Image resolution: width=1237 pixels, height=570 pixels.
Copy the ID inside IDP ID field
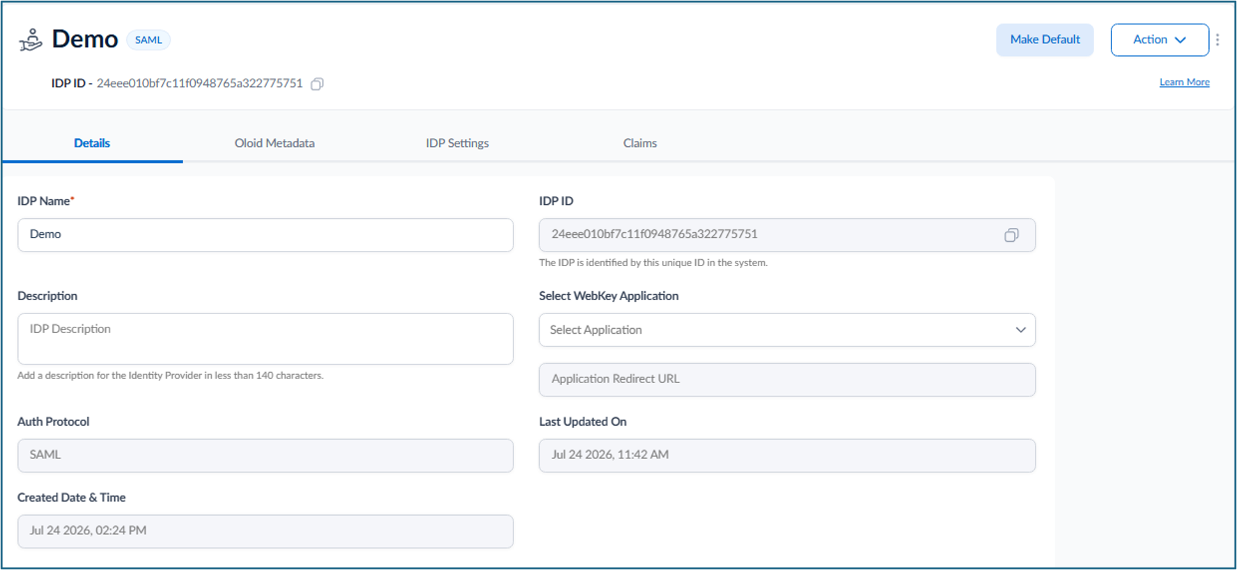pyautogui.click(x=1011, y=235)
